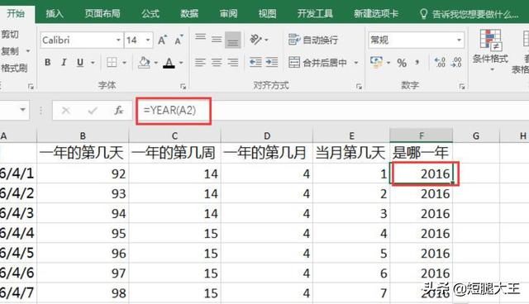
Task: Align text right
Action: pos(233,62)
